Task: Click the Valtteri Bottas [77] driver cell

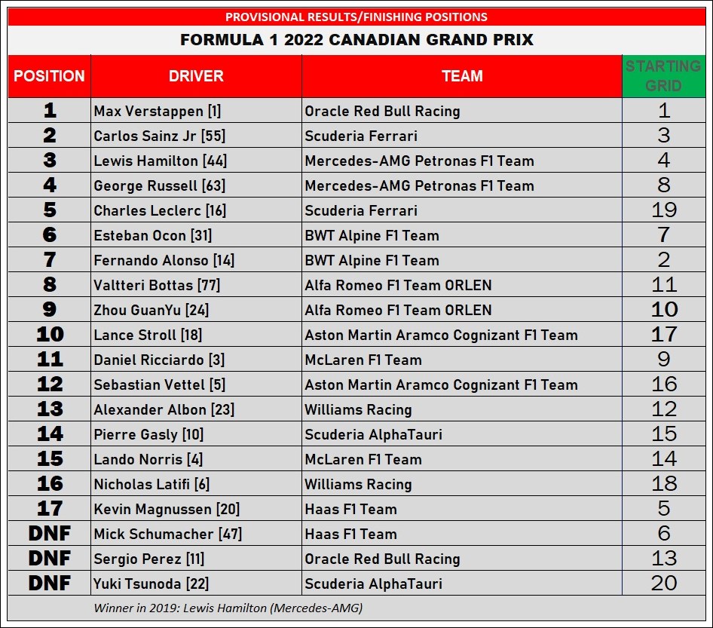Action: pos(157,285)
